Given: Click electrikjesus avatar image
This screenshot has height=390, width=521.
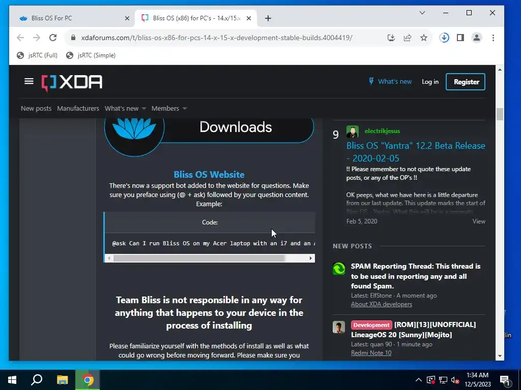Looking at the screenshot, I should pos(352,132).
